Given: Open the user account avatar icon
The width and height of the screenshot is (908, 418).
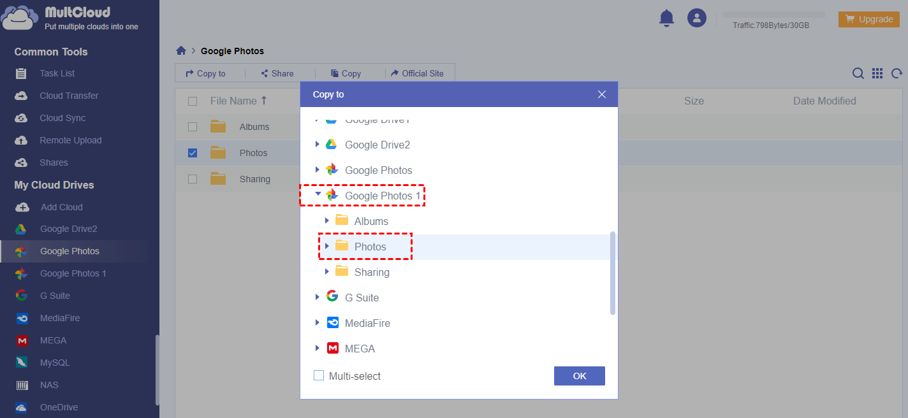Looking at the screenshot, I should tap(696, 18).
